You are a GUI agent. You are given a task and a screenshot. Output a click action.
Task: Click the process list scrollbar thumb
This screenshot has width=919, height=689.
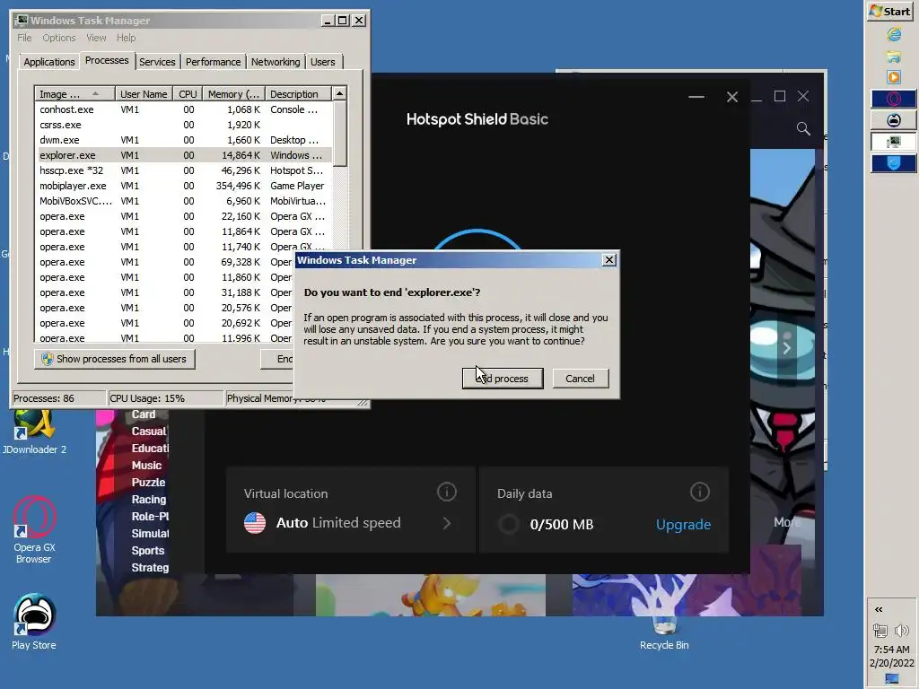[340, 134]
